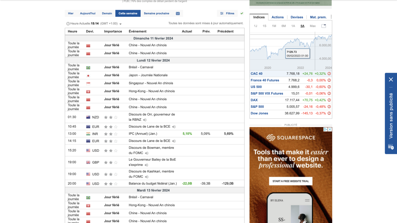Expand the chart to fullscreen view
This screenshot has width=397, height=223.
click(x=324, y=26)
